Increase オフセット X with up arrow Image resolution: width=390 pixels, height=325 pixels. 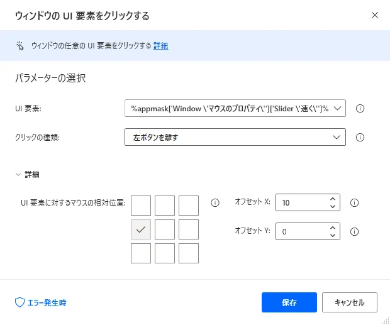(332, 199)
